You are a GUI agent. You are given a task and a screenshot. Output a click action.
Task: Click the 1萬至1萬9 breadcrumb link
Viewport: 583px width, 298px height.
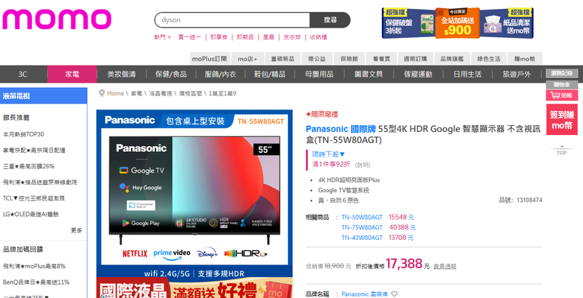tap(222, 93)
